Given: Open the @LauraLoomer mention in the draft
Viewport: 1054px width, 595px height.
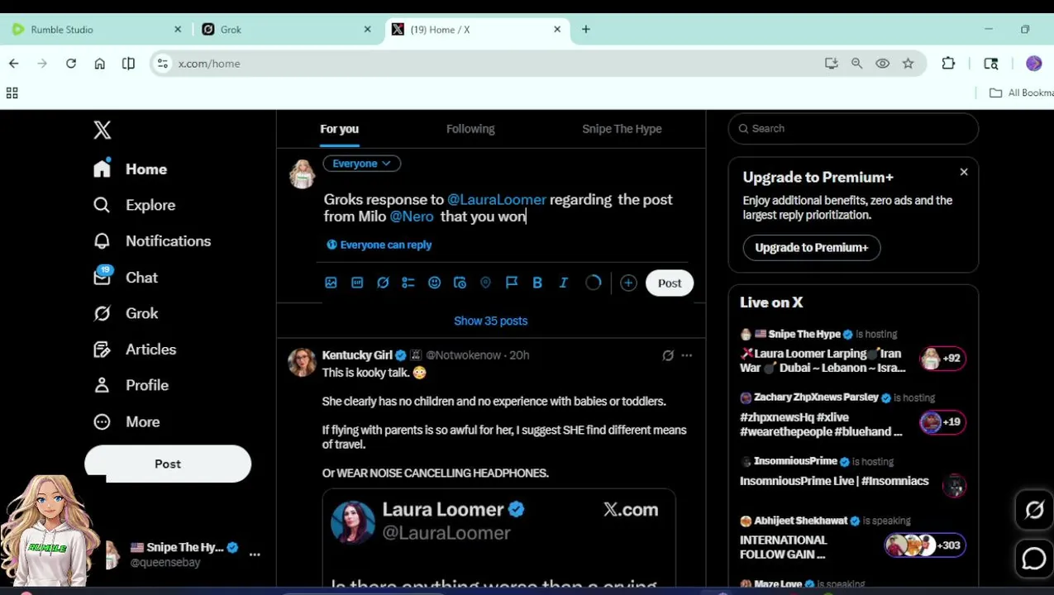Looking at the screenshot, I should 496,199.
